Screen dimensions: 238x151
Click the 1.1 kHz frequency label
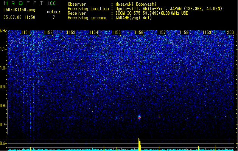(3, 49)
